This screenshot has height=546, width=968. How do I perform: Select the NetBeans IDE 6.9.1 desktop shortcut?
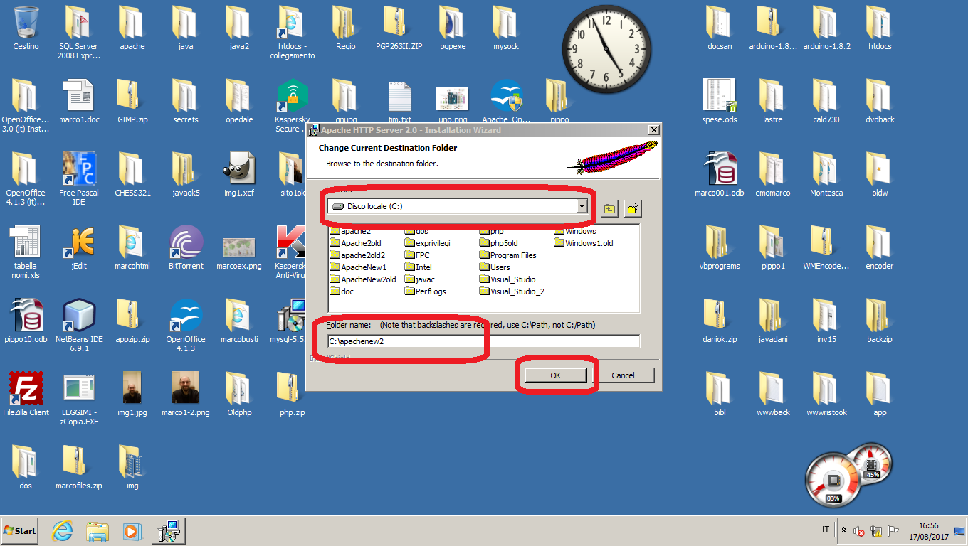pyautogui.click(x=79, y=320)
